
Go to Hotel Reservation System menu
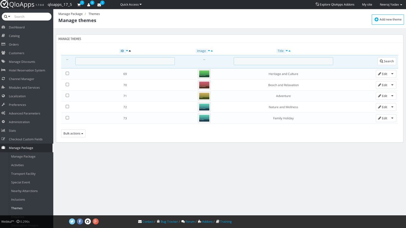tap(27, 70)
